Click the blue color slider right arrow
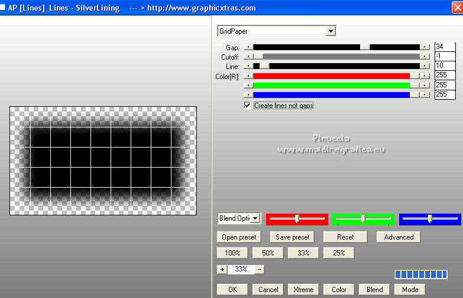 click(425, 95)
